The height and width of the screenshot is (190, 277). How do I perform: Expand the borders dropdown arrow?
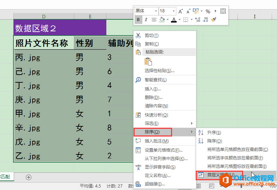[x=191, y=20]
